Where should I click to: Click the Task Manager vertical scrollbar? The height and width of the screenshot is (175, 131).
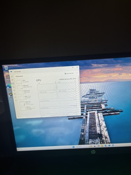pos(80,91)
